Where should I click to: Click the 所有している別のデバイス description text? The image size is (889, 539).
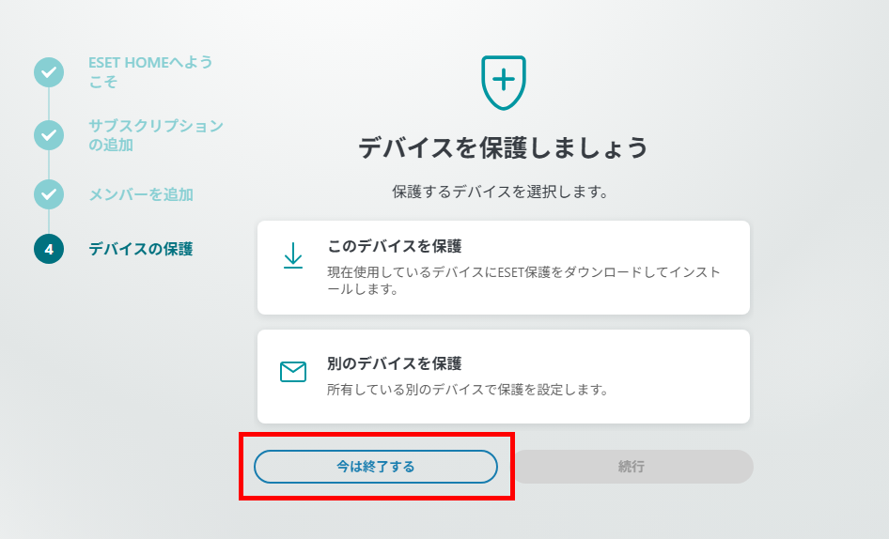pos(467,389)
